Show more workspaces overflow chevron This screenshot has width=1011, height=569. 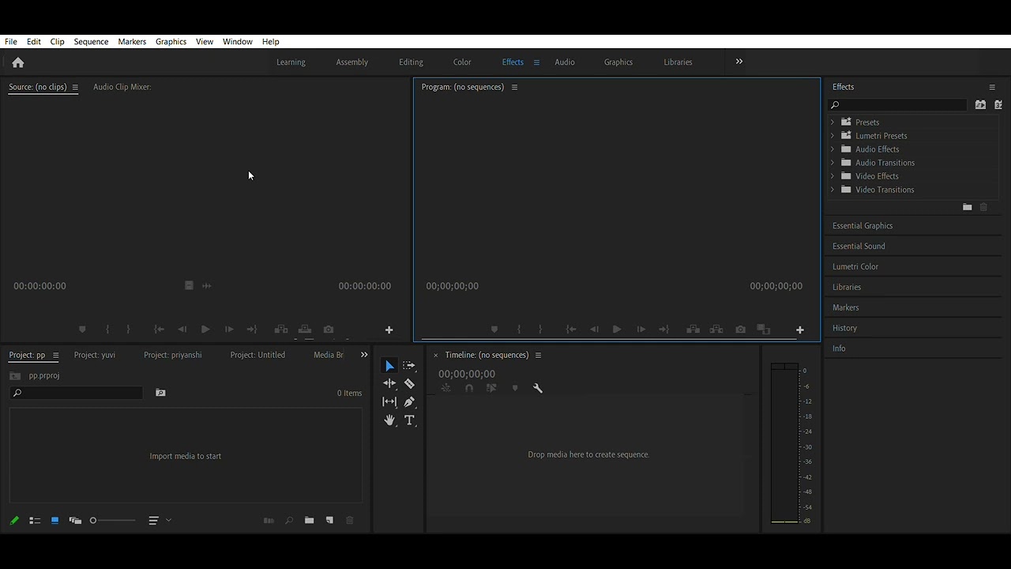tap(739, 62)
